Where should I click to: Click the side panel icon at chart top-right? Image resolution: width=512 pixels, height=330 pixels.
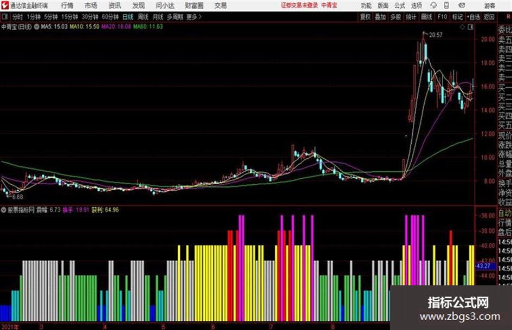point(470,27)
